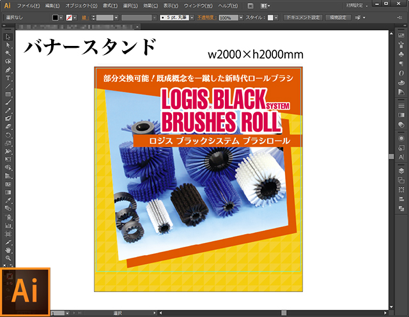Click the 線 stroke panel link

coord(85,18)
